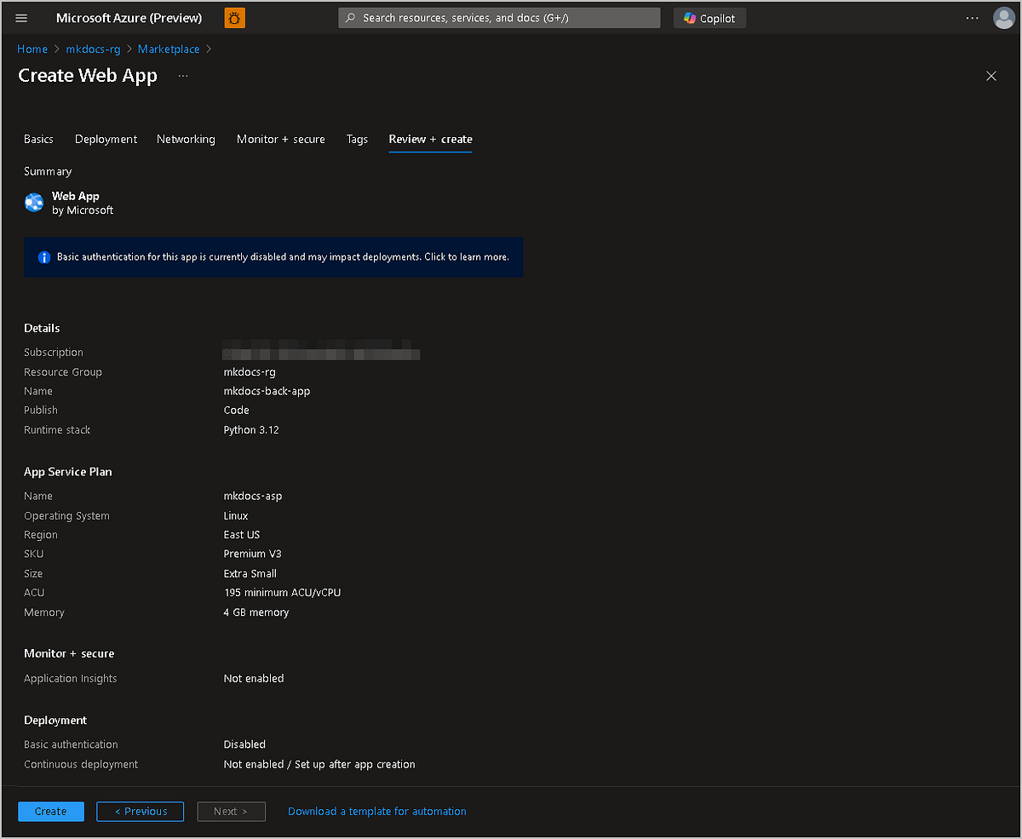Click the info icon in the banner

tap(44, 257)
